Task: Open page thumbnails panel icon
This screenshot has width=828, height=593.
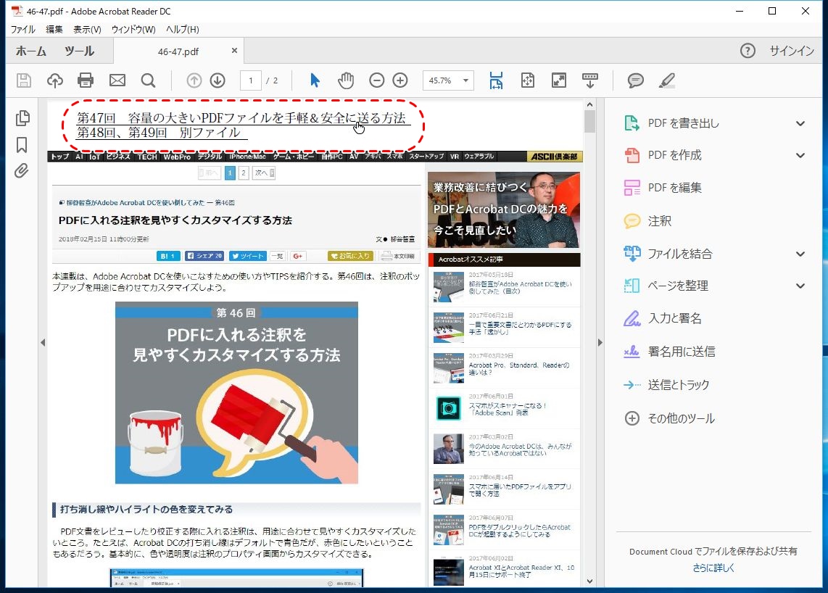Action: [22, 118]
